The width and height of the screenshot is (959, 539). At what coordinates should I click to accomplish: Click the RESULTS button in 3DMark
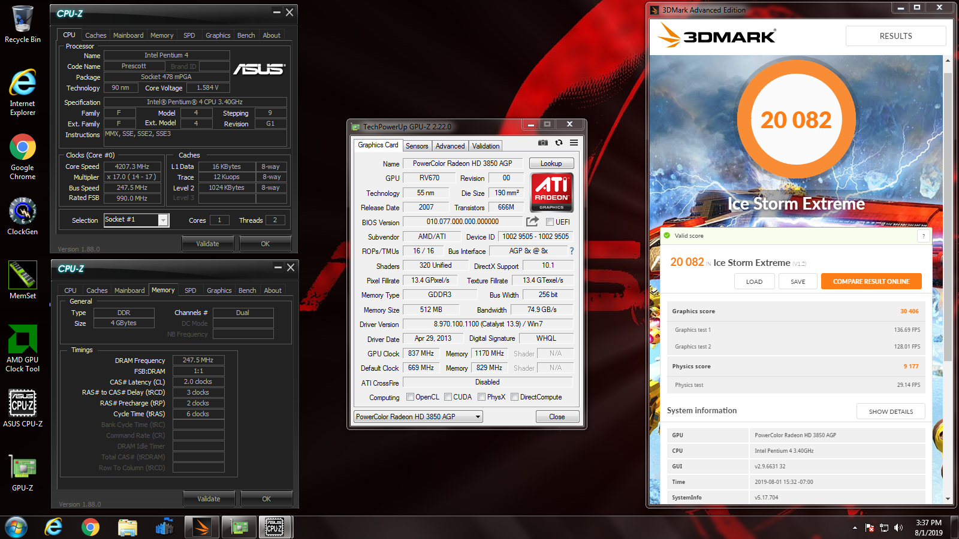click(895, 36)
